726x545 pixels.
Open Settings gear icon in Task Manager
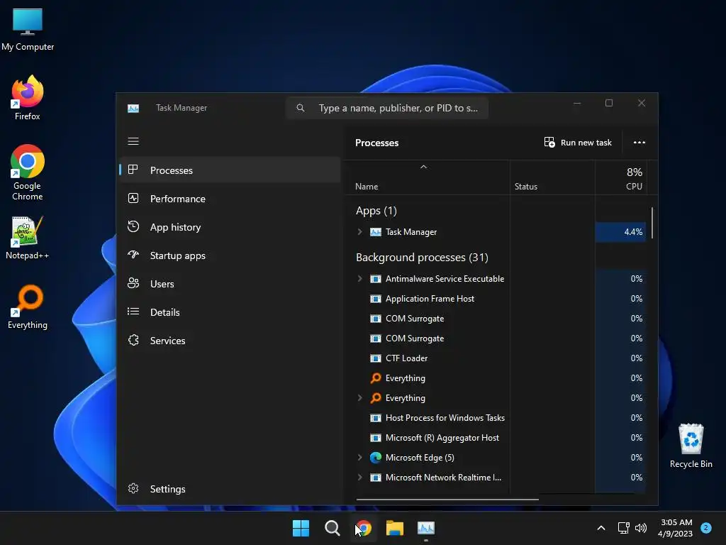point(133,488)
